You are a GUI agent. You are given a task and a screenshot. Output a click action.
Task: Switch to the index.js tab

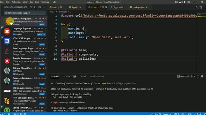(56, 7)
